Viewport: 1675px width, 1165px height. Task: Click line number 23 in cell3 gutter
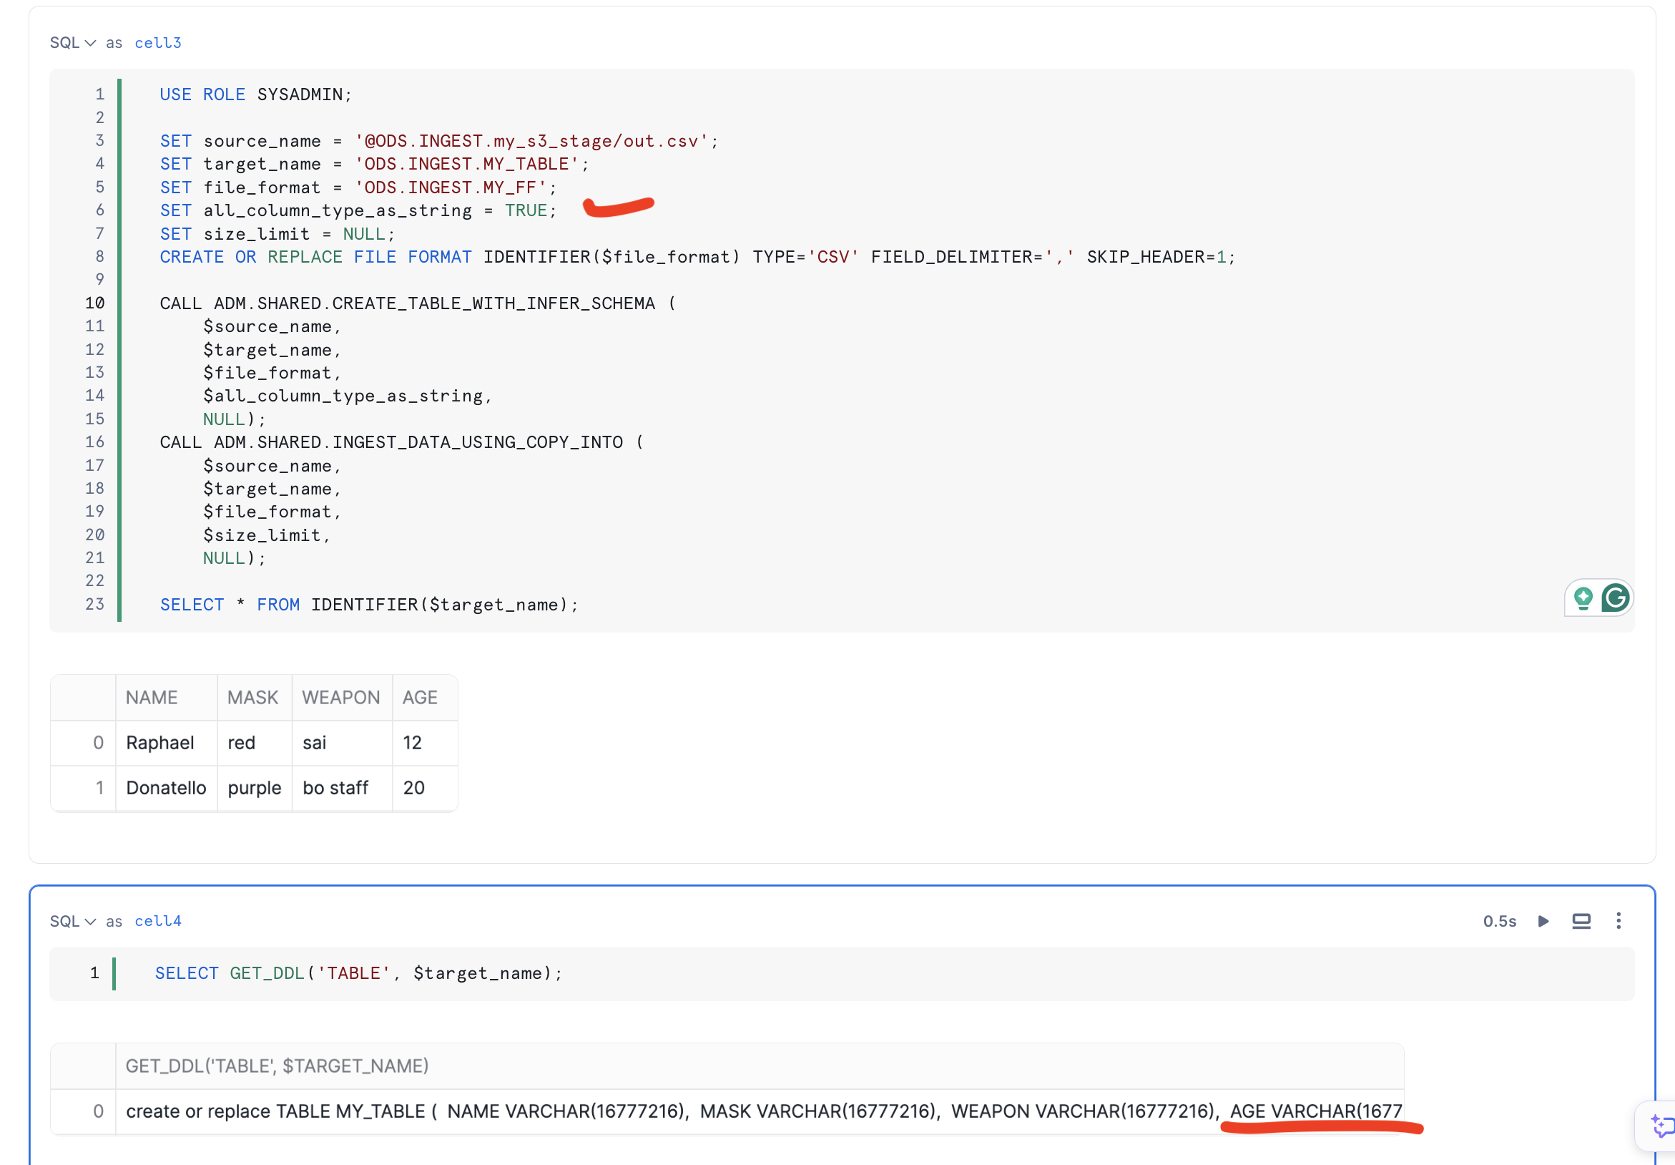(95, 605)
